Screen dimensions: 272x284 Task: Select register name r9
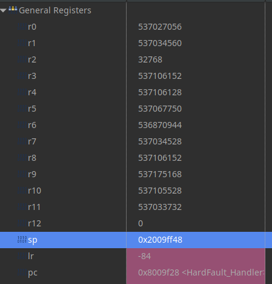tap(32, 174)
